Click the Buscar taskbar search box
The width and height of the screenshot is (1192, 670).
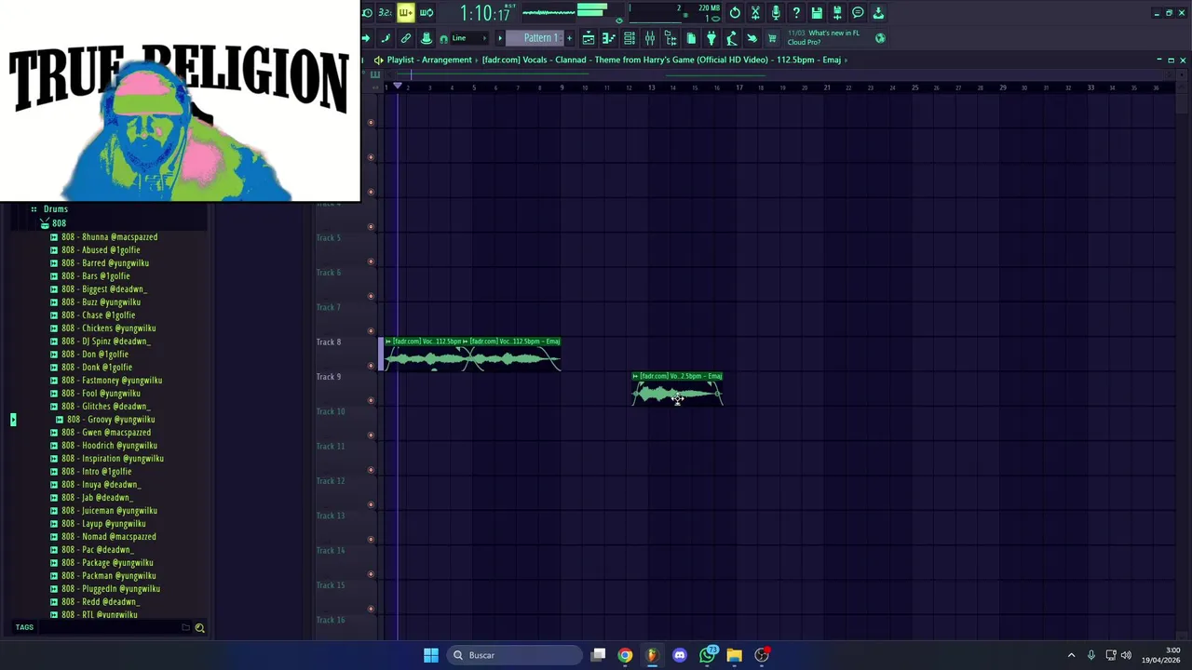coord(514,655)
